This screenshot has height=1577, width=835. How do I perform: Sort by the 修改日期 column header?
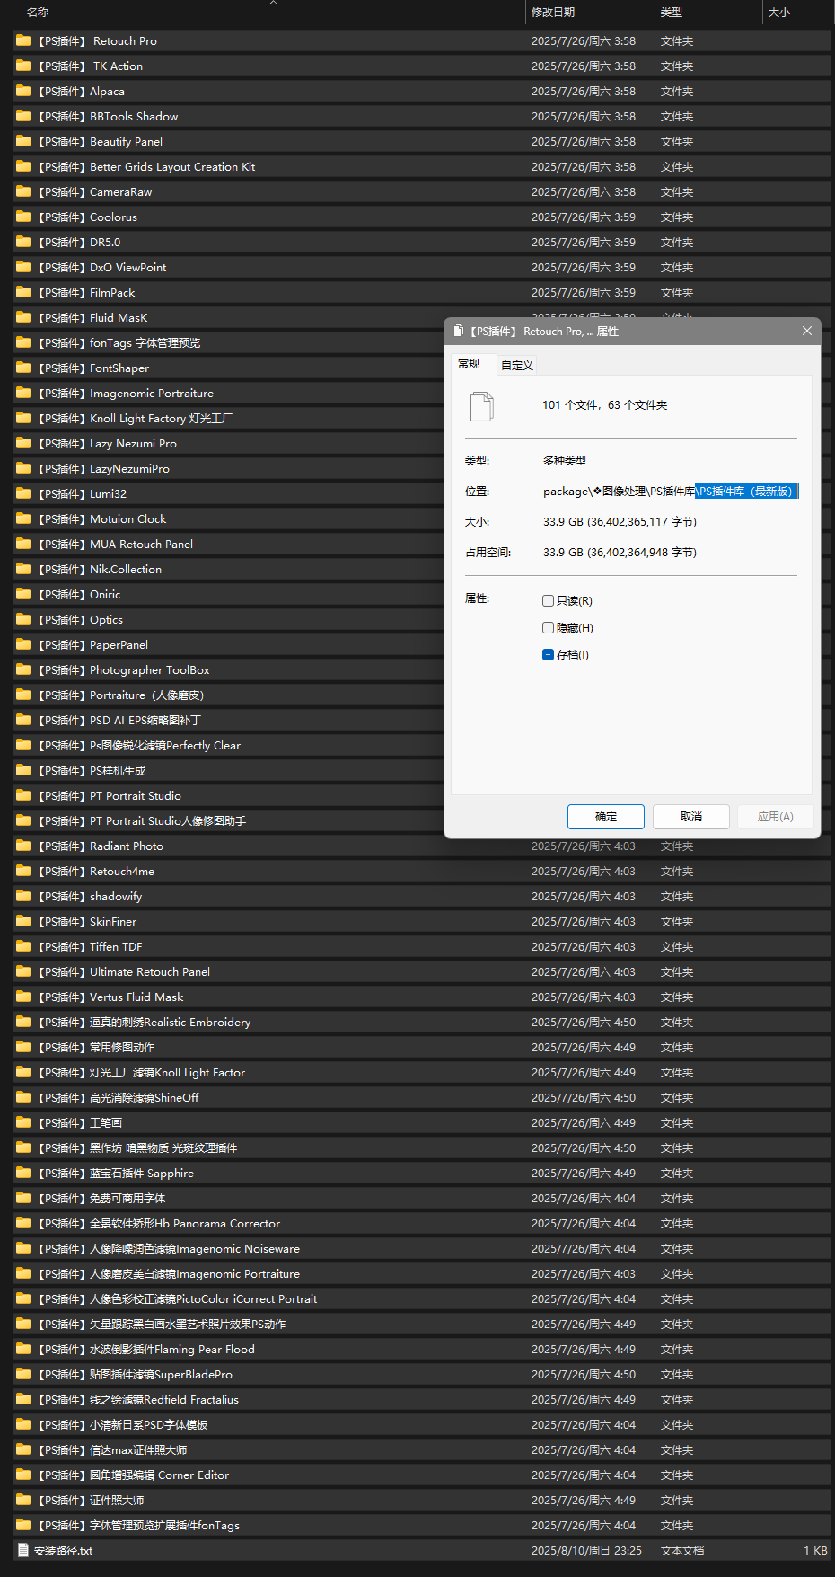click(553, 12)
